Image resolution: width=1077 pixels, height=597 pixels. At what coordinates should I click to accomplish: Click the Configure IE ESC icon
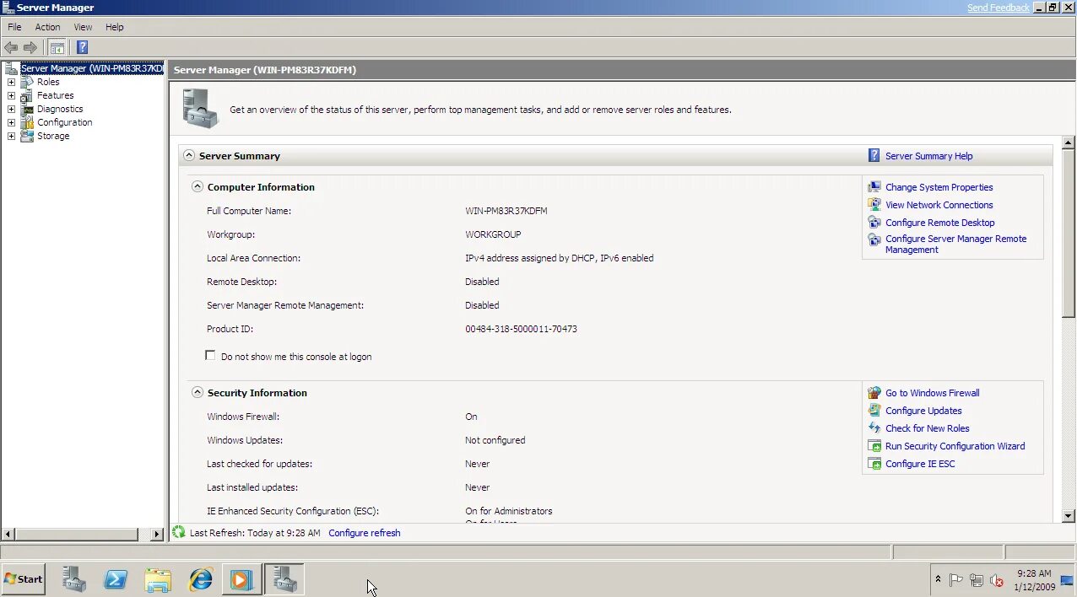[874, 464]
